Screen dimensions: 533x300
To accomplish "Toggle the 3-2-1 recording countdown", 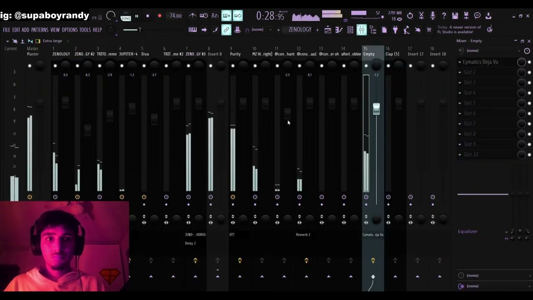I will [x=215, y=16].
